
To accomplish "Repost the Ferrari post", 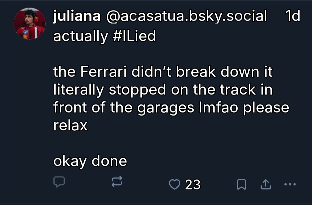I will [x=117, y=182].
